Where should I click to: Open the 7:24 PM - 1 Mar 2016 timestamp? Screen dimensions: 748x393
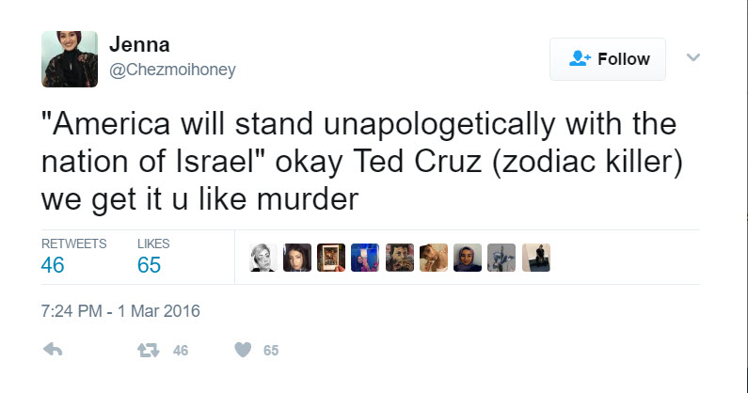click(120, 310)
